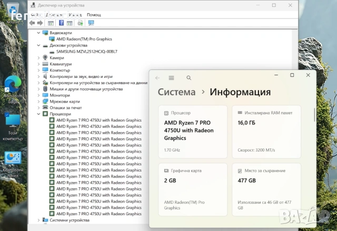The width and height of the screenshot is (337, 231).
Task: Expand the Компютър category
Action: [x=38, y=70]
